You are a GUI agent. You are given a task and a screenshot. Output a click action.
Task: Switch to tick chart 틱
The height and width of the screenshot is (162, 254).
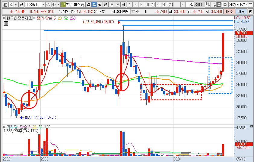click(123, 5)
